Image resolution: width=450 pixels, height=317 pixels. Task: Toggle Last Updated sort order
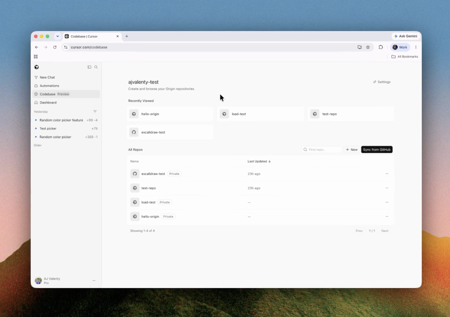point(259,162)
